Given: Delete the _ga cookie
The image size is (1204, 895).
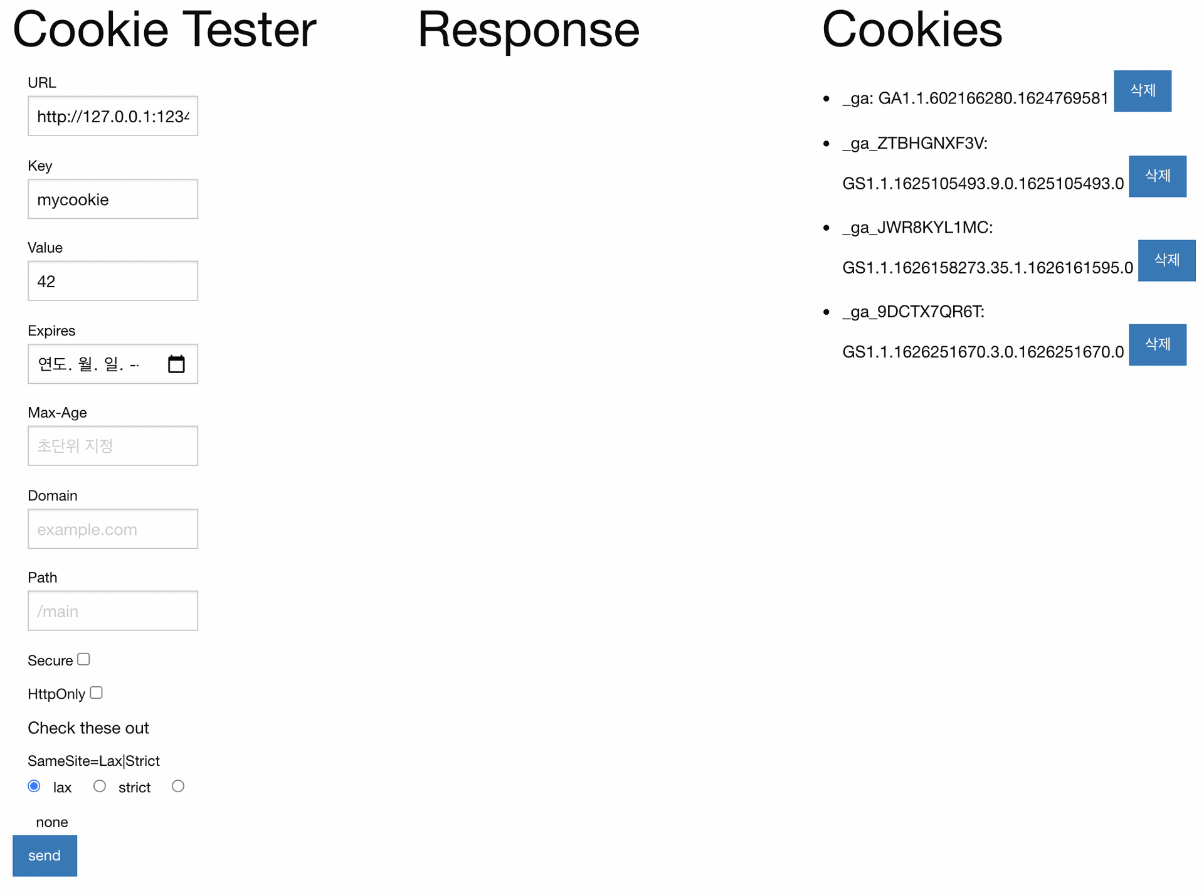Looking at the screenshot, I should click(1143, 91).
